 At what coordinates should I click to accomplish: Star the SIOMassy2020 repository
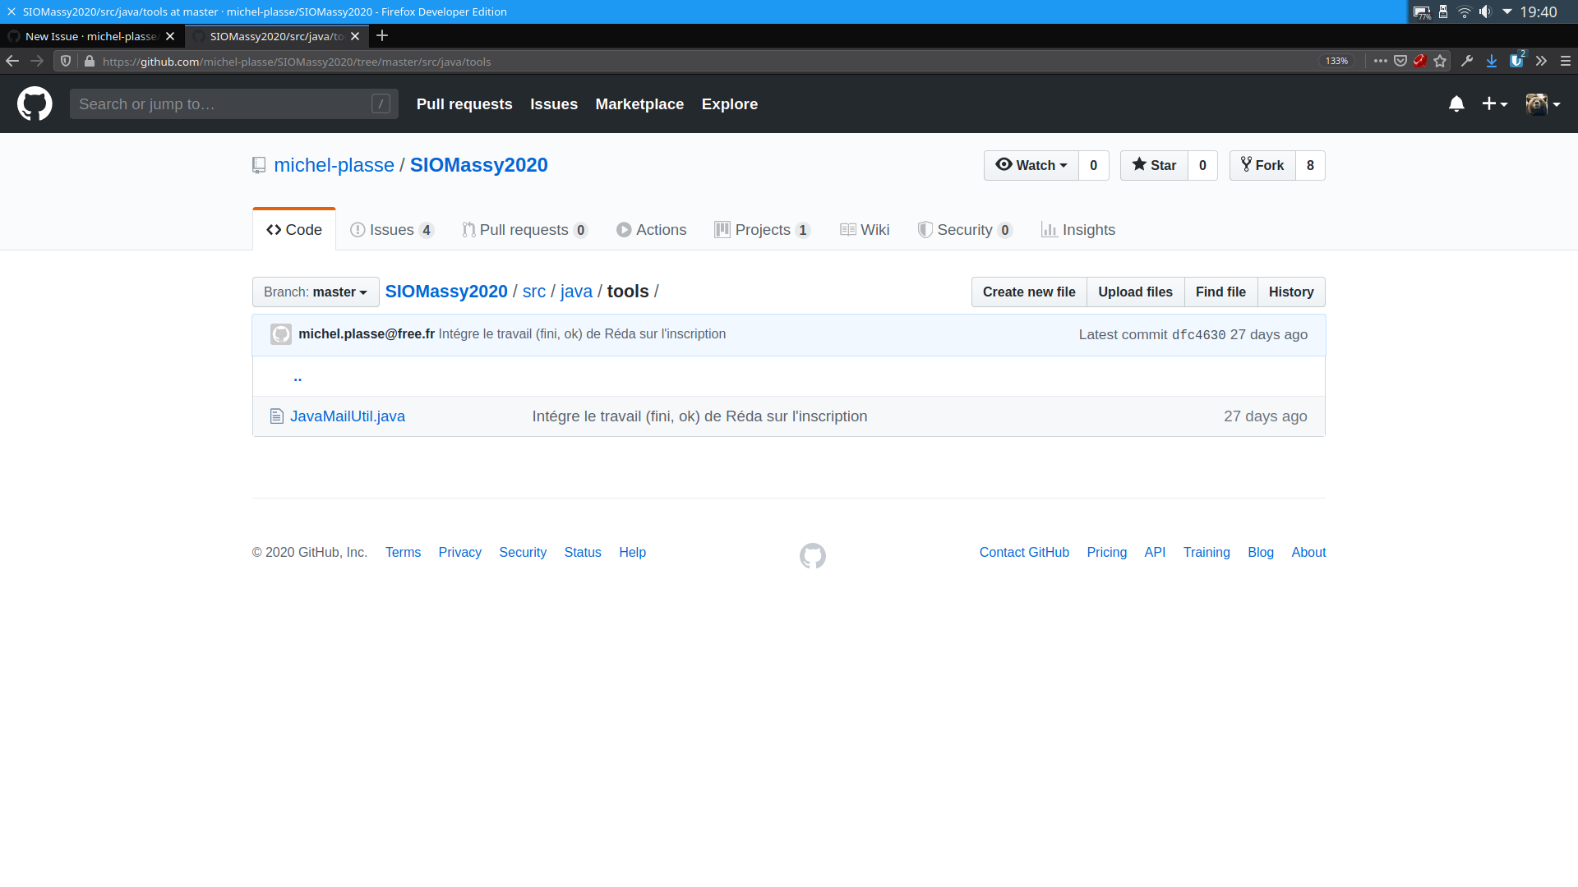pos(1153,165)
